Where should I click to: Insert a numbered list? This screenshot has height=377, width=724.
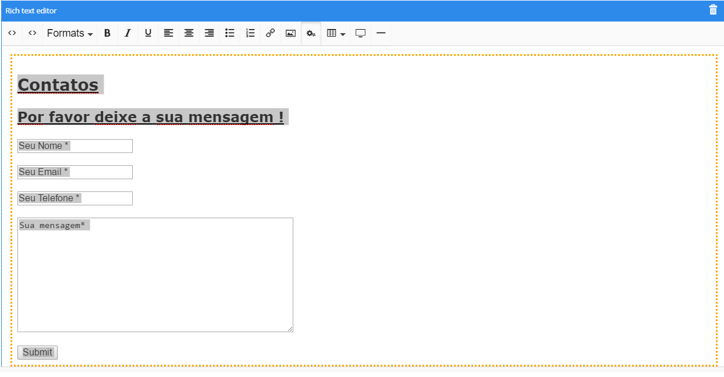(250, 33)
